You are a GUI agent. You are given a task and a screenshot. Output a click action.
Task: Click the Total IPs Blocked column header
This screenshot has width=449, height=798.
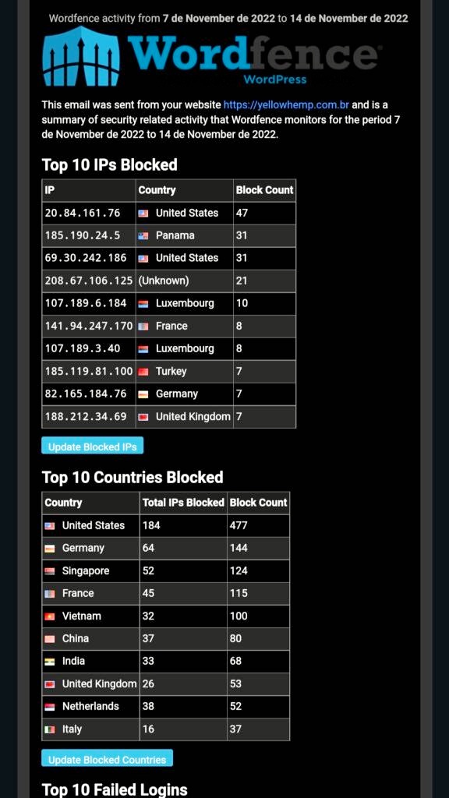click(183, 503)
